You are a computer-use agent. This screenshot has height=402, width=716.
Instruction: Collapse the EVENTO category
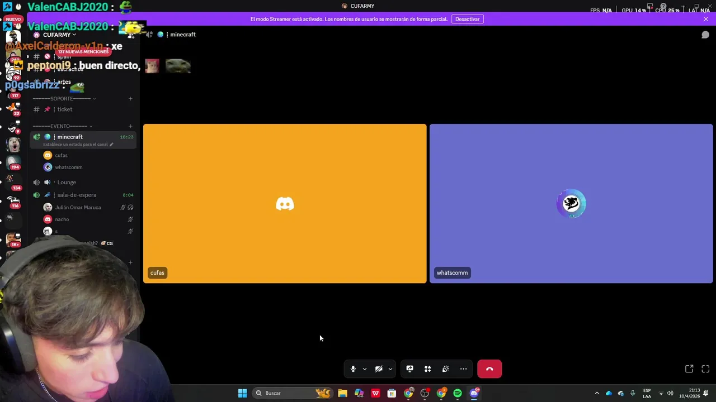click(63, 126)
